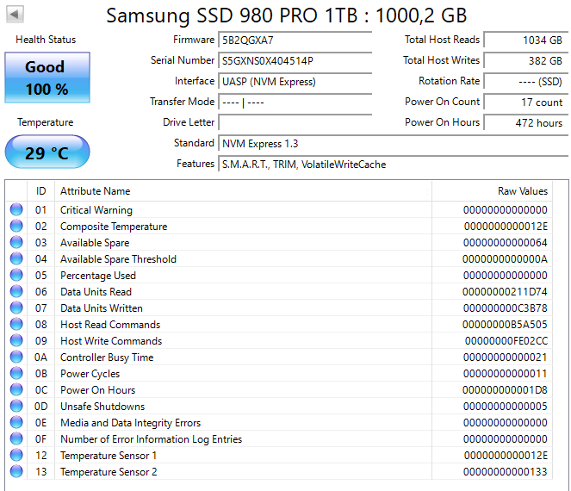Click the Health Status label

(46, 40)
